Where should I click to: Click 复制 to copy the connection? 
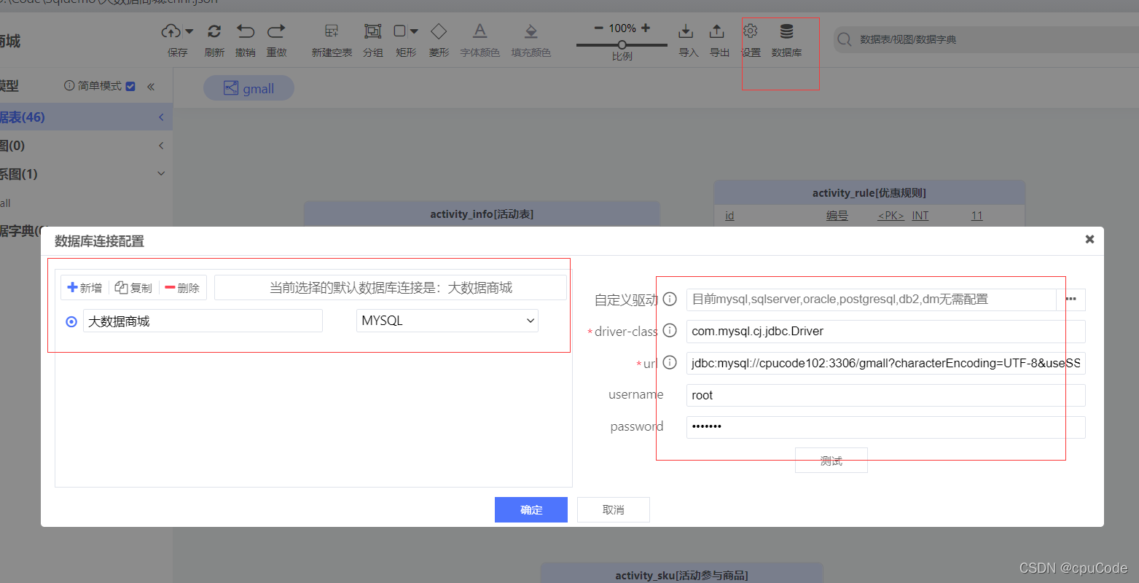tap(134, 288)
